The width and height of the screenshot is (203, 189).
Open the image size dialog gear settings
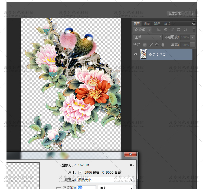coord(131,165)
